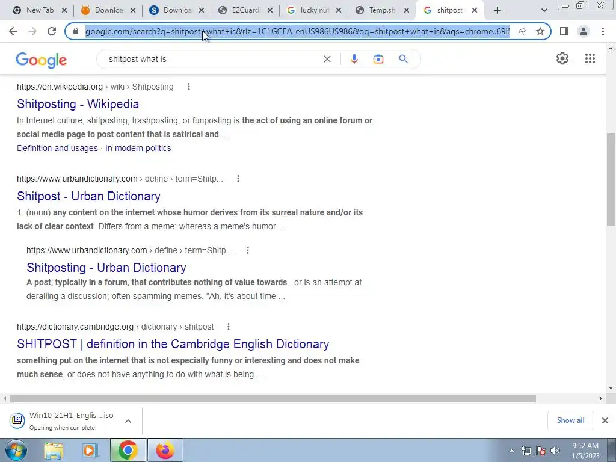Show all downloads
Image resolution: width=616 pixels, height=462 pixels.
[570, 420]
